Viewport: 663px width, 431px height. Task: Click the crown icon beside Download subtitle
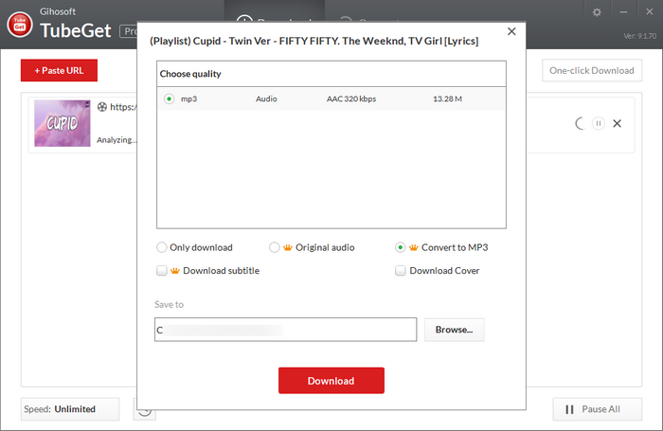(x=175, y=271)
